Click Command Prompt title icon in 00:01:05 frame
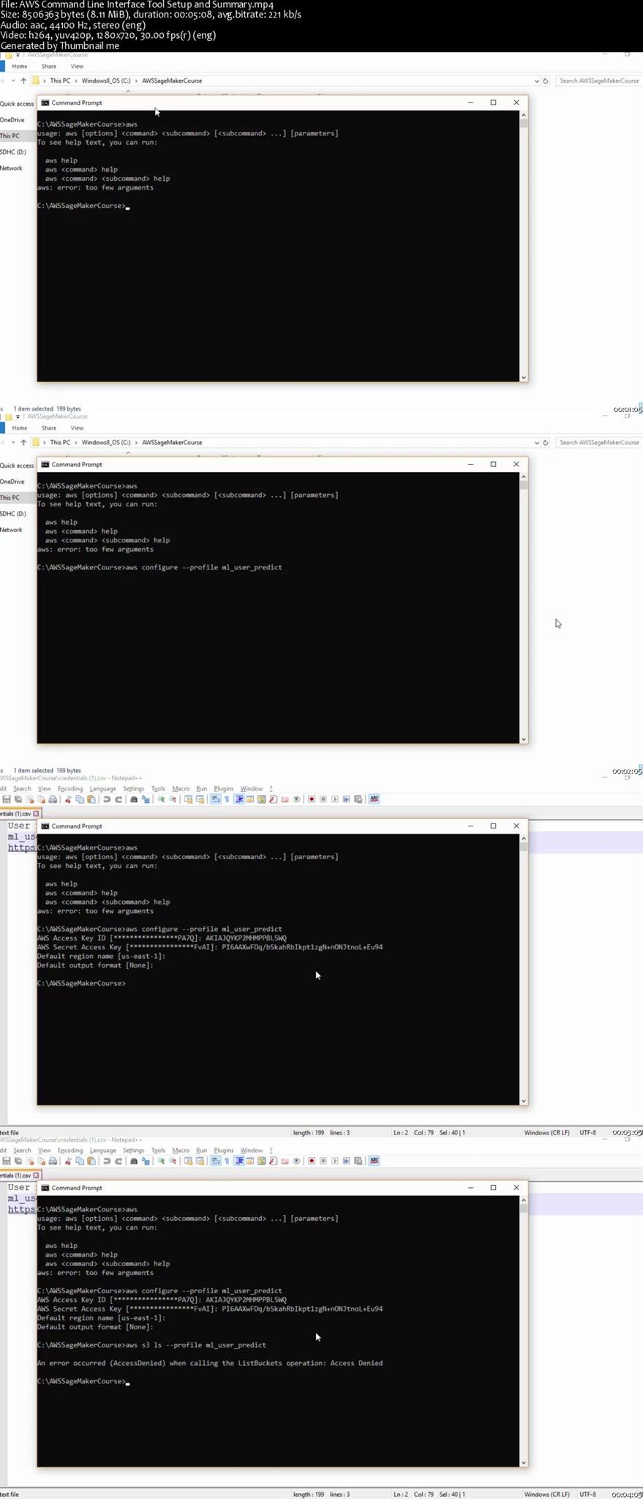 click(x=45, y=102)
